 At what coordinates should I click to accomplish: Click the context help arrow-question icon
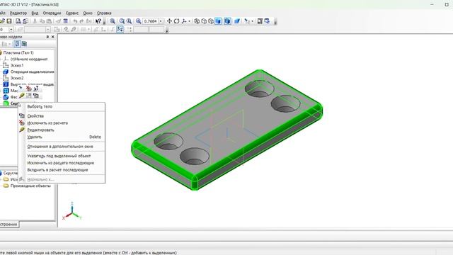click(98, 21)
